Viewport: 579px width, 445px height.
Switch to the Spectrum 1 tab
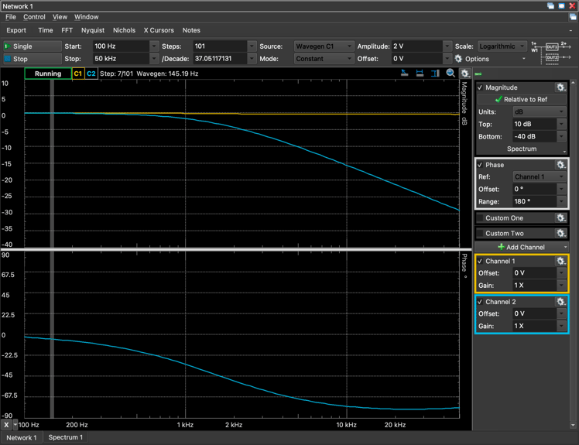click(65, 437)
